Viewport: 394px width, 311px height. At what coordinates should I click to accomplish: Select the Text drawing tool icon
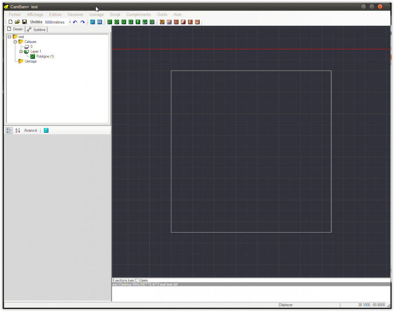tap(138, 22)
